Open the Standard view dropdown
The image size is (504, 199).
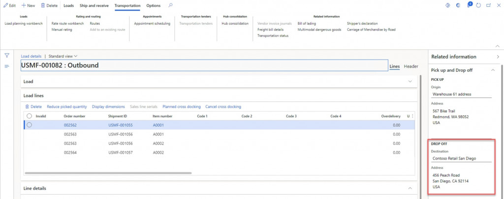pyautogui.click(x=63, y=56)
